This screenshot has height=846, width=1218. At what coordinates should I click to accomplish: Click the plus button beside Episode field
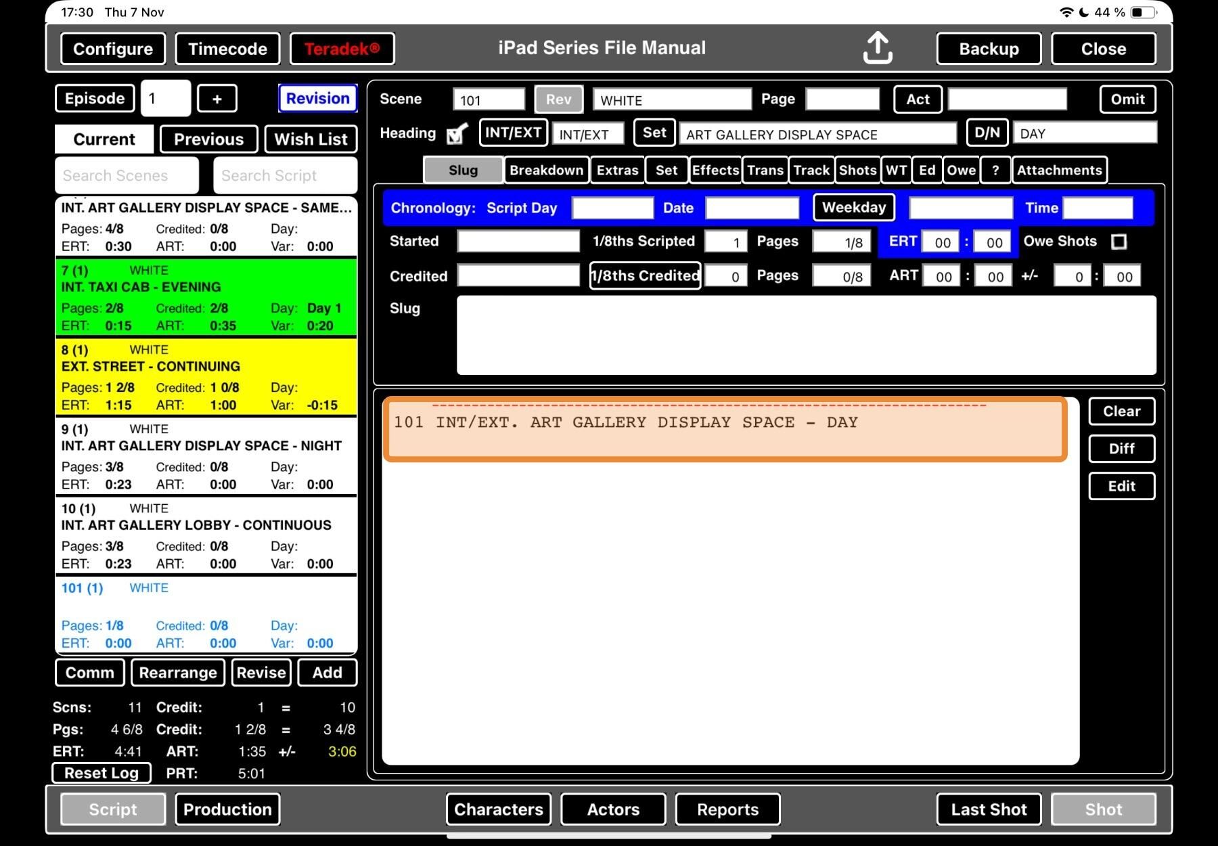(217, 99)
